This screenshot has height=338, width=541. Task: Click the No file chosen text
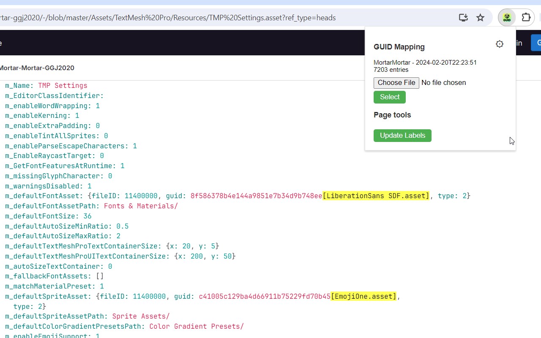pos(444,83)
